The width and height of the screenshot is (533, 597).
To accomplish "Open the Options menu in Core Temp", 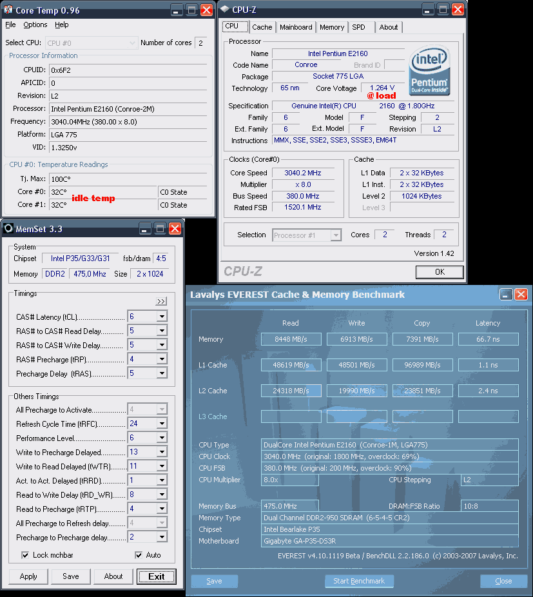I will [35, 24].
